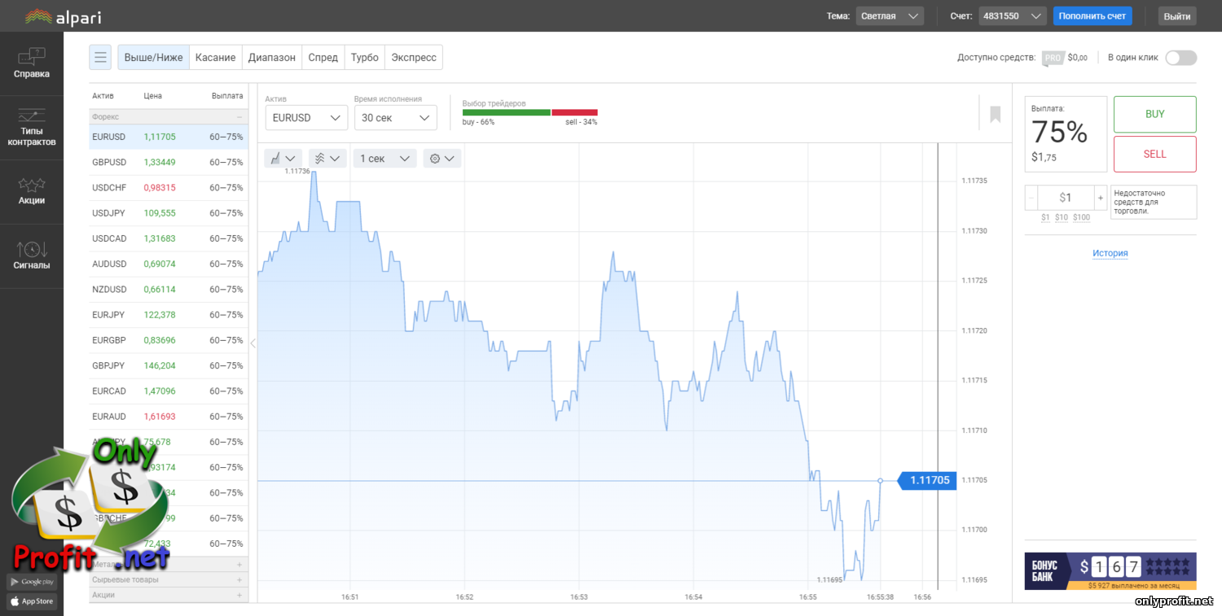Switch to the Касание contract tab

click(215, 58)
